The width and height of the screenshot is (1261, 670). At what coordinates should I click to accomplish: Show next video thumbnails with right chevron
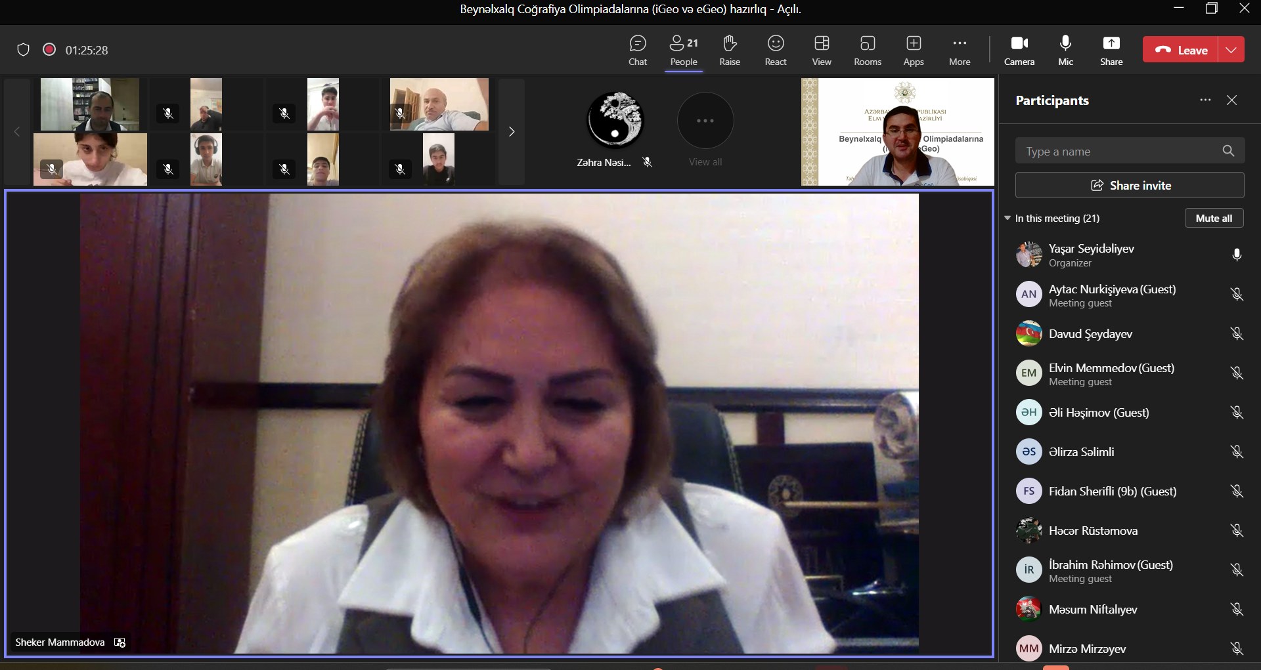coord(511,132)
